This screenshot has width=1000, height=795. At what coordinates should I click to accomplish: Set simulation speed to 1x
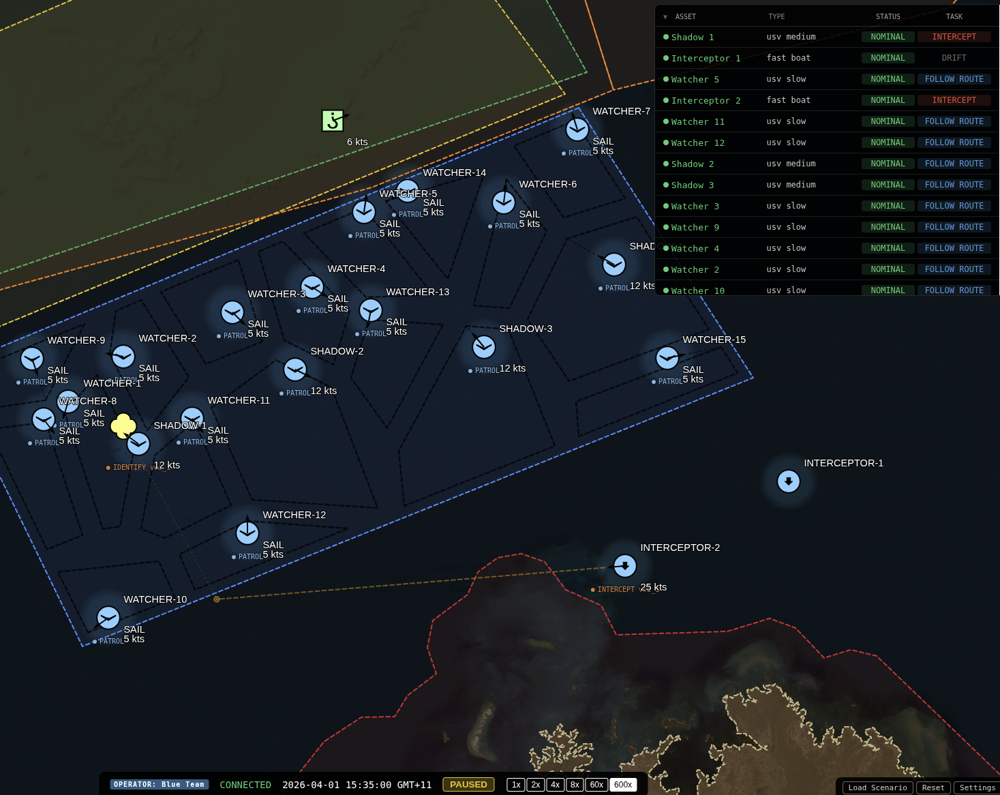click(516, 785)
